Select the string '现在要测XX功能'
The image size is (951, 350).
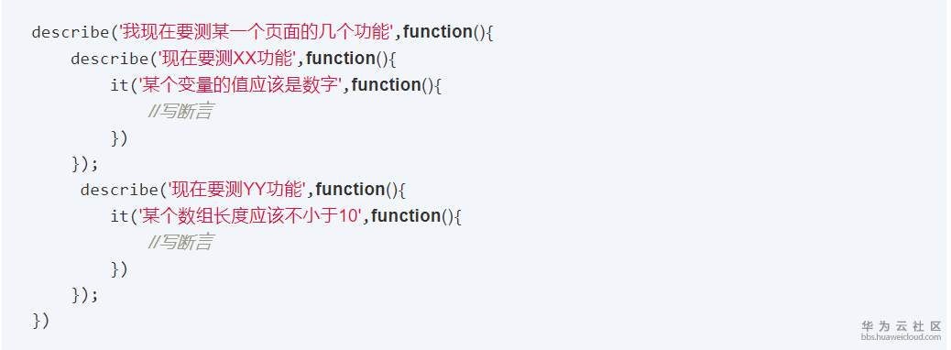[228, 59]
